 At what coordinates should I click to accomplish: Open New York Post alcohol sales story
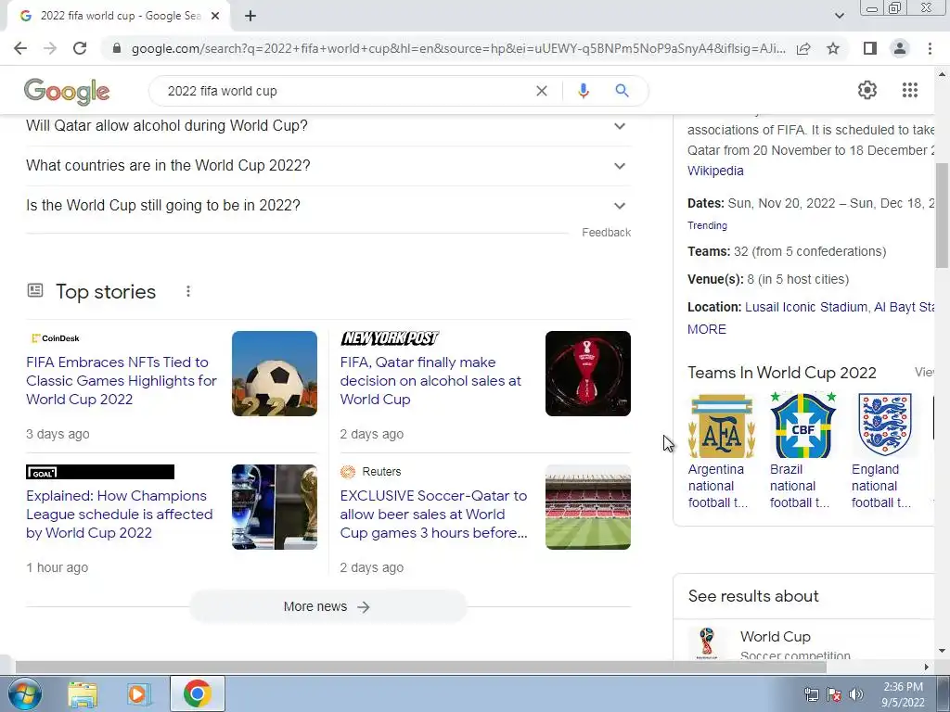430,381
